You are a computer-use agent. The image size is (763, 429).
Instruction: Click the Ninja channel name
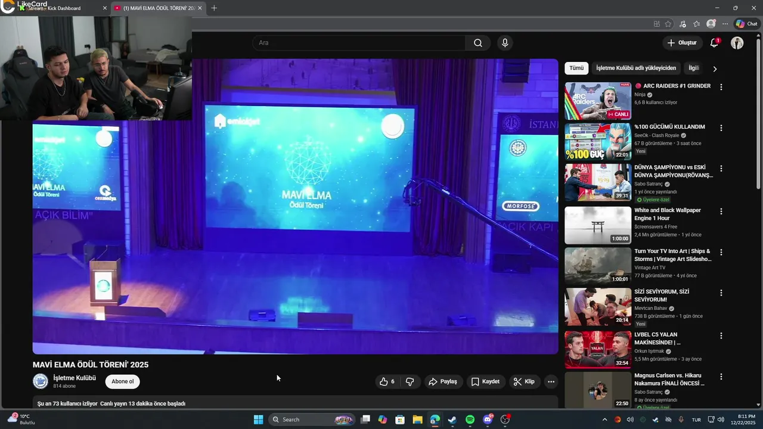click(640, 95)
